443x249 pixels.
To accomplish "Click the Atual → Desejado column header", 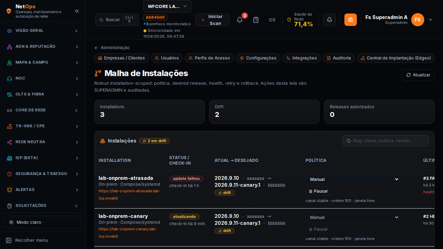I will 236,160.
